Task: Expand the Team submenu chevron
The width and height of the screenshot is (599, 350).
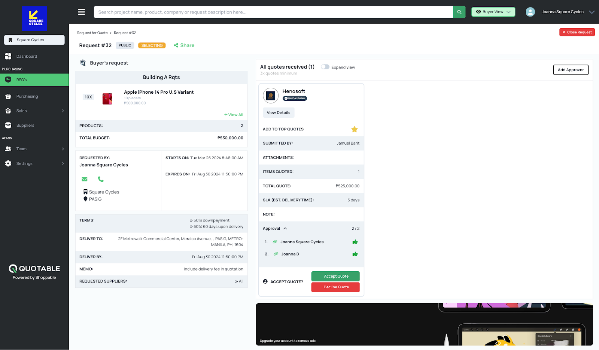Action: [x=63, y=149]
